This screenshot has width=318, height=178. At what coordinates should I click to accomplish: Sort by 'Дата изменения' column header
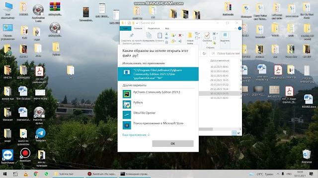coord(220,60)
